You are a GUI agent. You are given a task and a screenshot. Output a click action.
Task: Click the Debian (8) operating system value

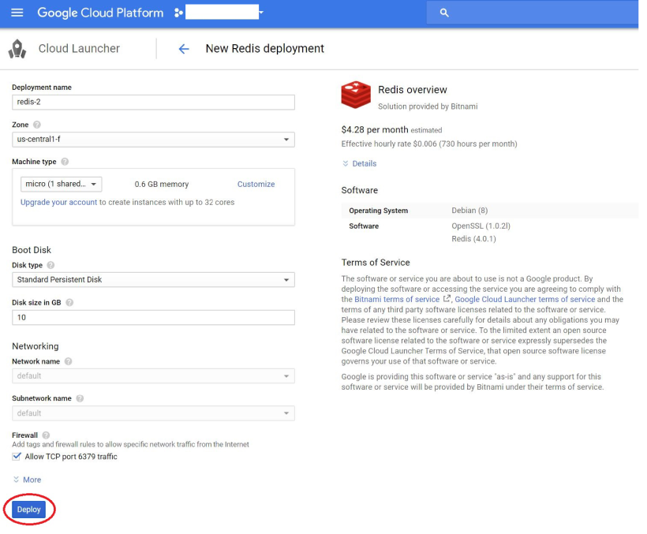click(x=469, y=211)
